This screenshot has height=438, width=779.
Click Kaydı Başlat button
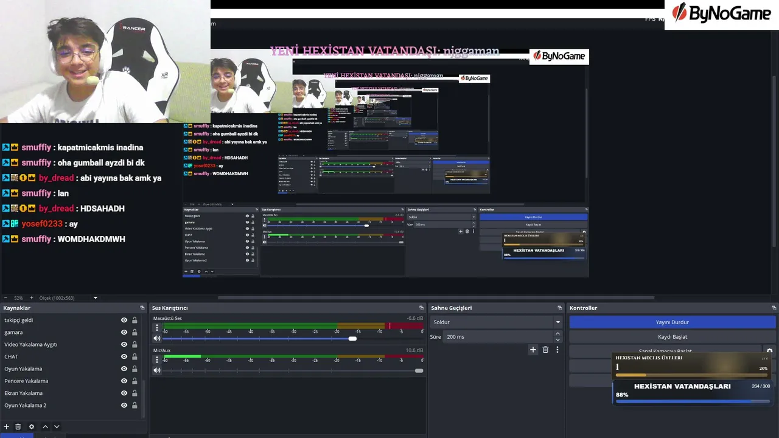672,336
